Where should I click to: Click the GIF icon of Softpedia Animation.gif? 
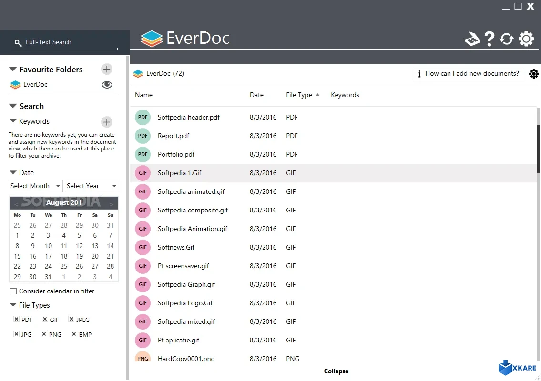[143, 229]
